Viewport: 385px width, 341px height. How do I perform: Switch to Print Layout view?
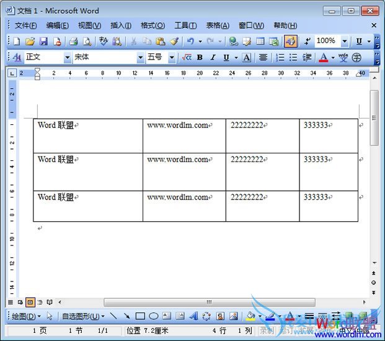tap(30, 302)
